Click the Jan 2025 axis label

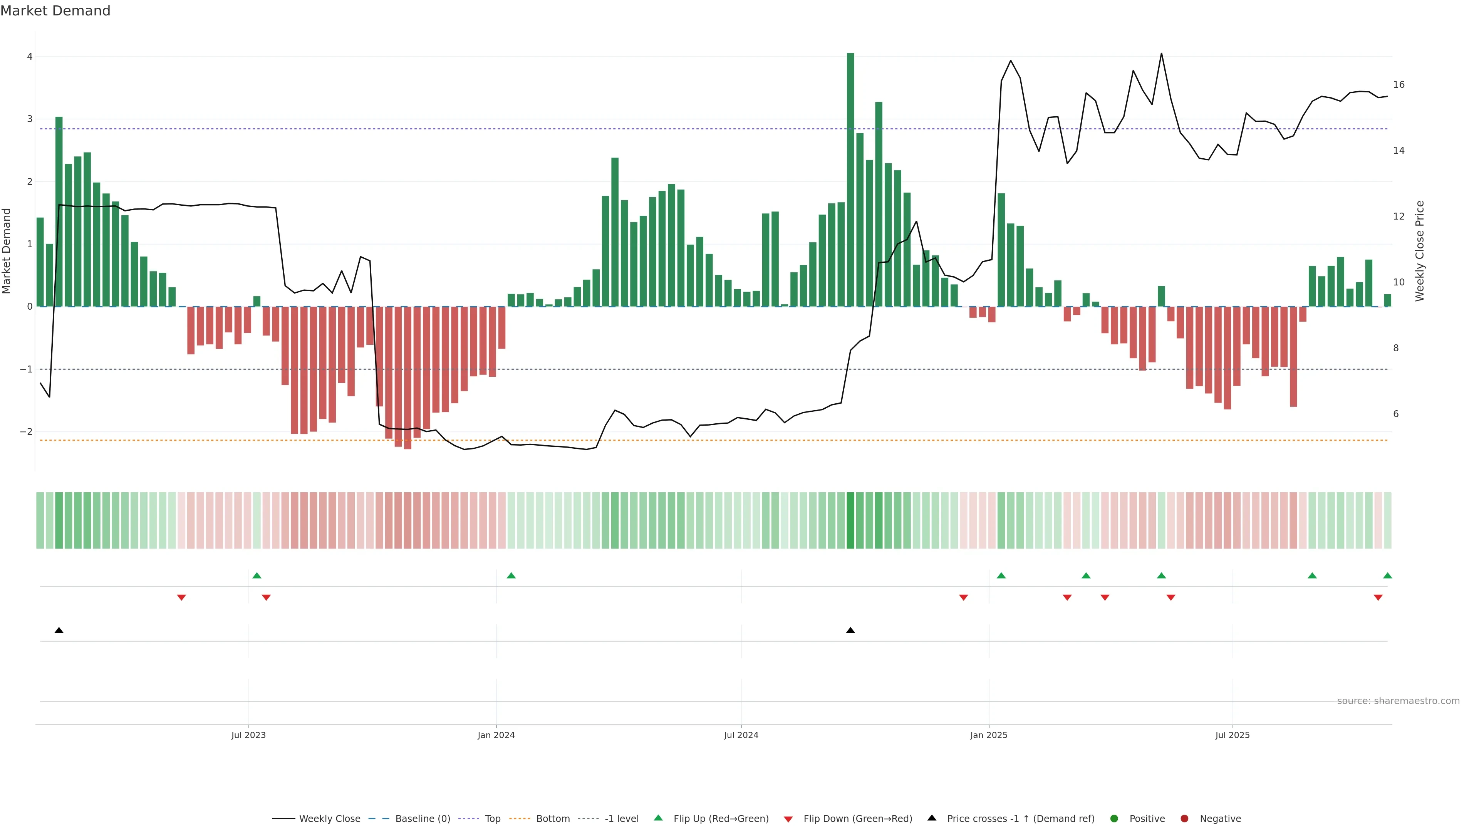click(x=989, y=736)
